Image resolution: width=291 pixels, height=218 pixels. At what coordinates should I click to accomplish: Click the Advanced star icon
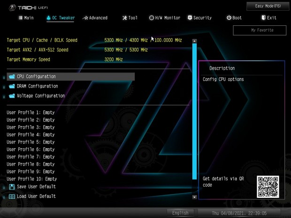point(85,18)
